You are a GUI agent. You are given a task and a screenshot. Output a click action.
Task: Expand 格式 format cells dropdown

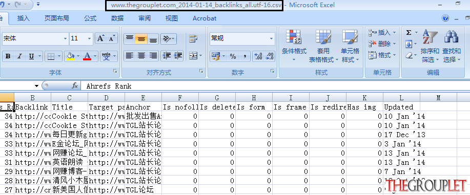[394, 55]
